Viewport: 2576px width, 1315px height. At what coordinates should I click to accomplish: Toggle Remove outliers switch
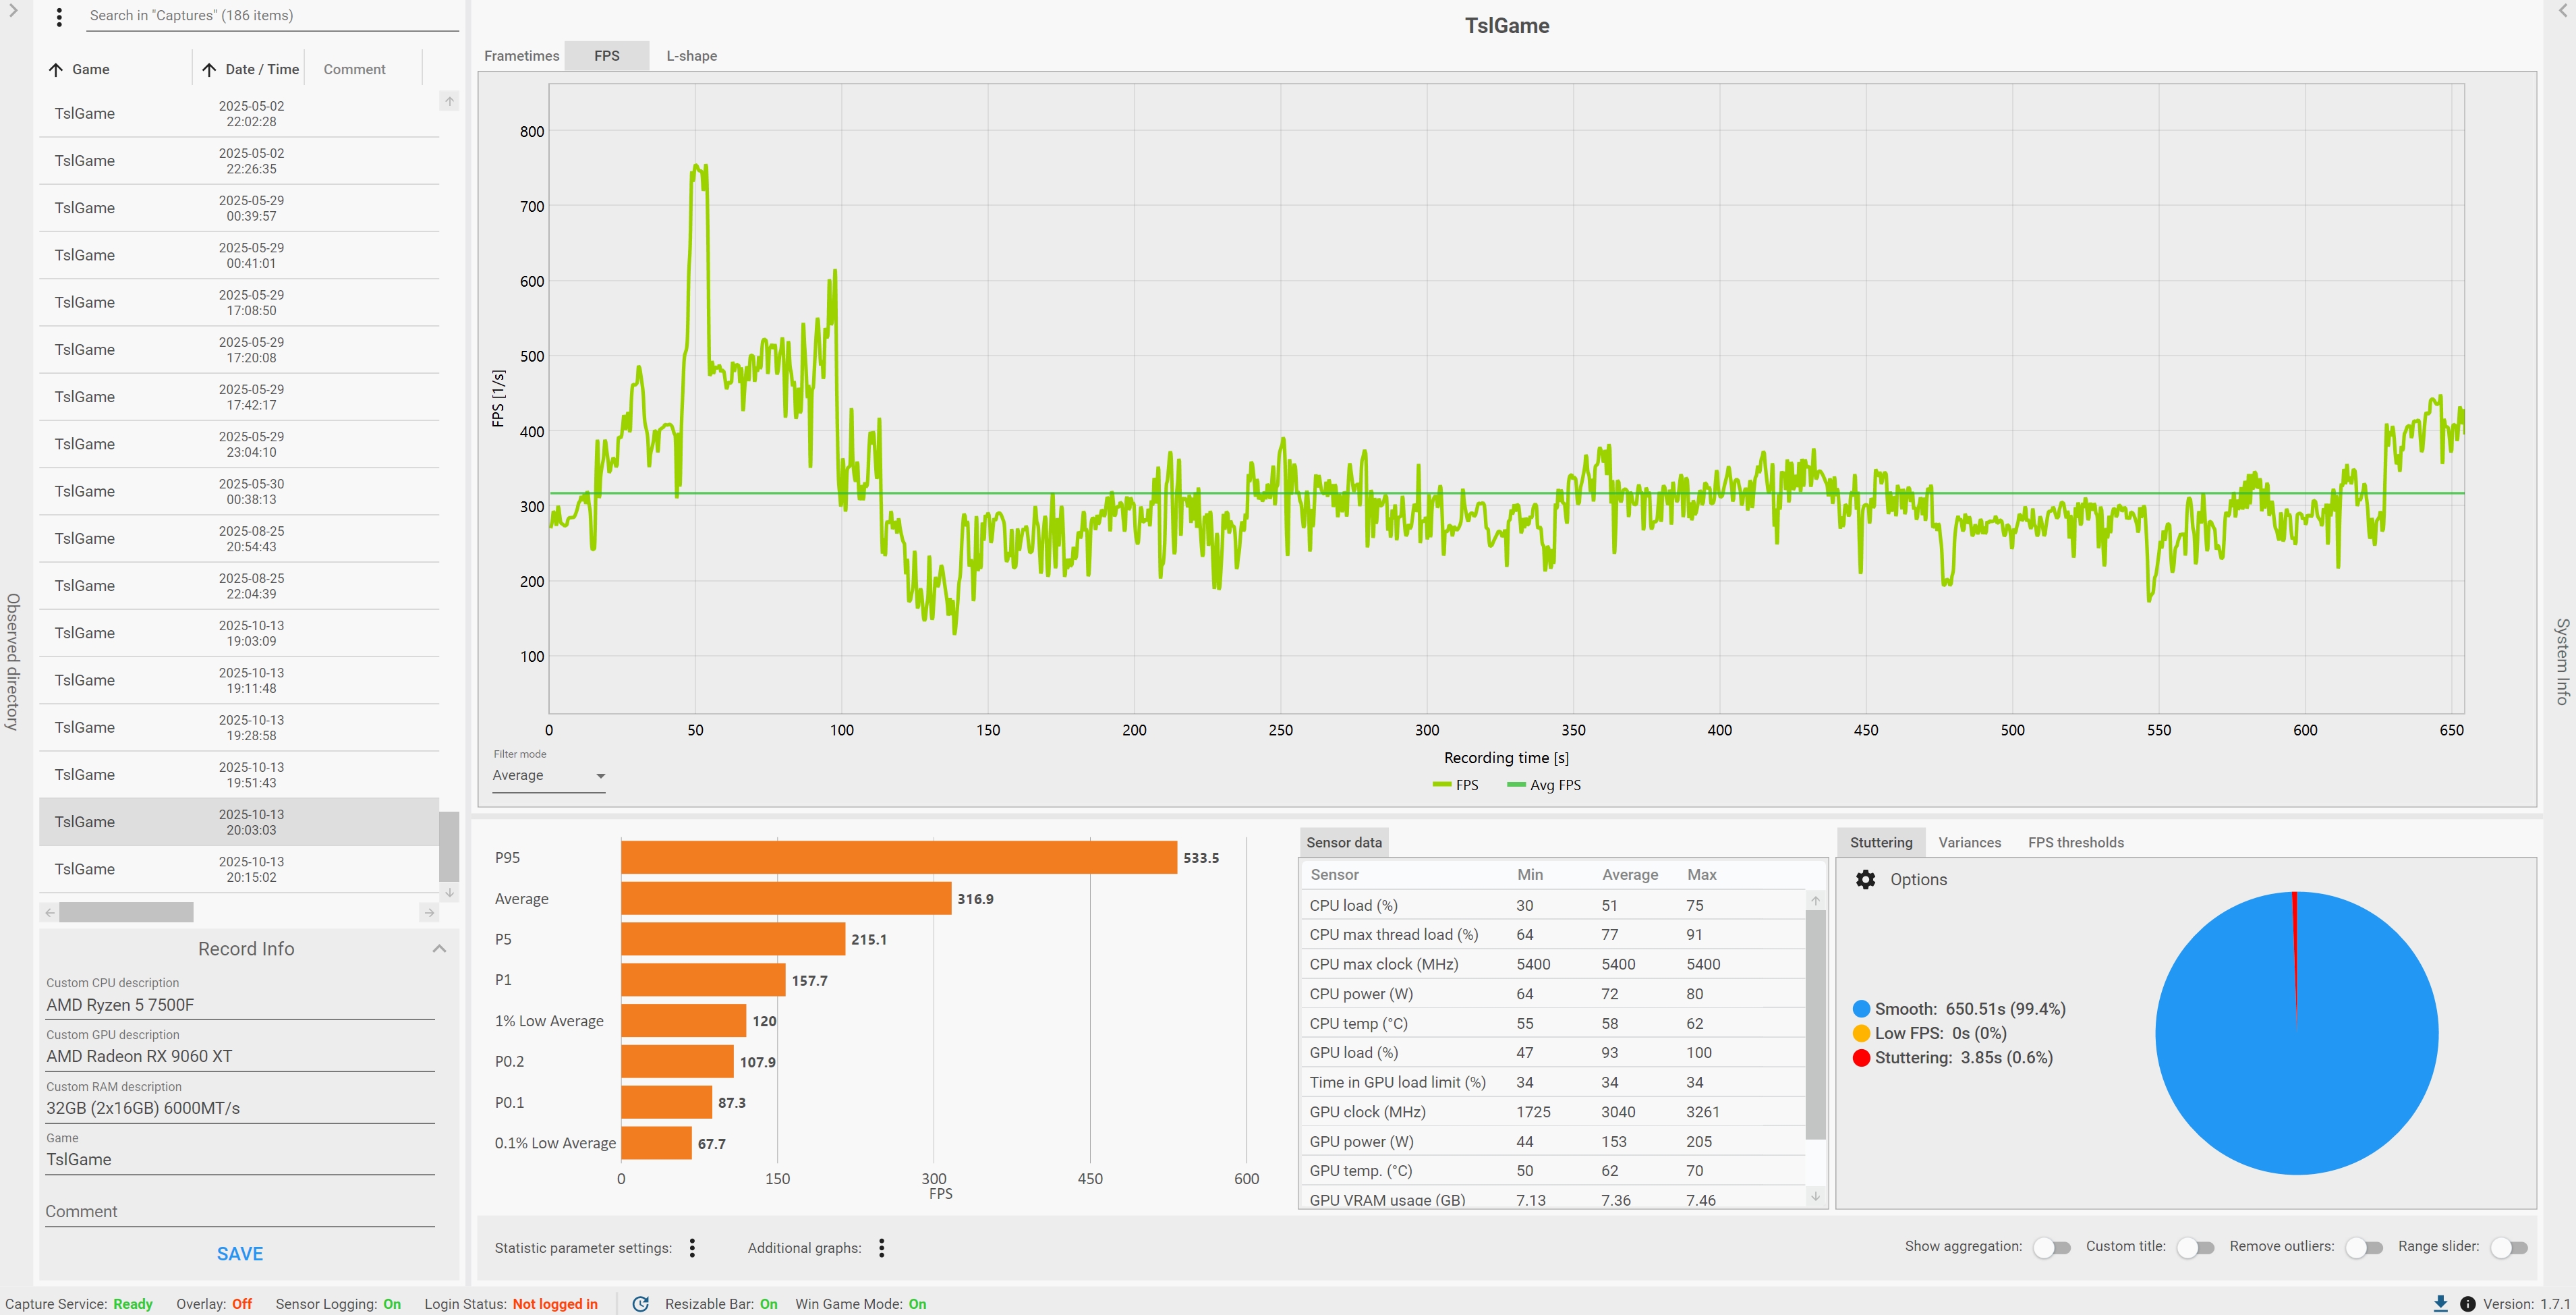click(x=2364, y=1247)
